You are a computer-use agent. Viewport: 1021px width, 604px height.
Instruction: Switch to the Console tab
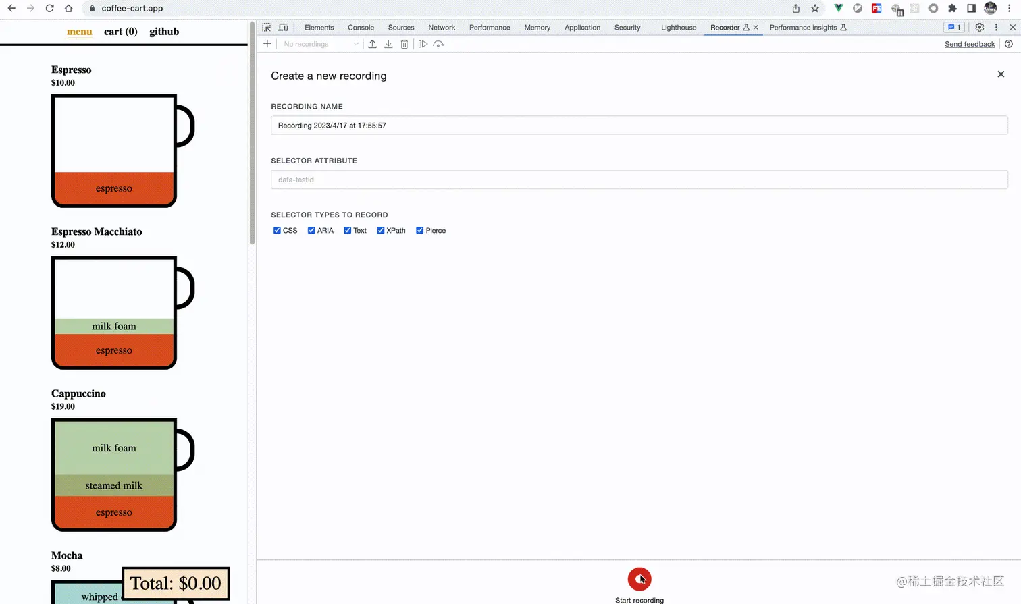click(361, 28)
